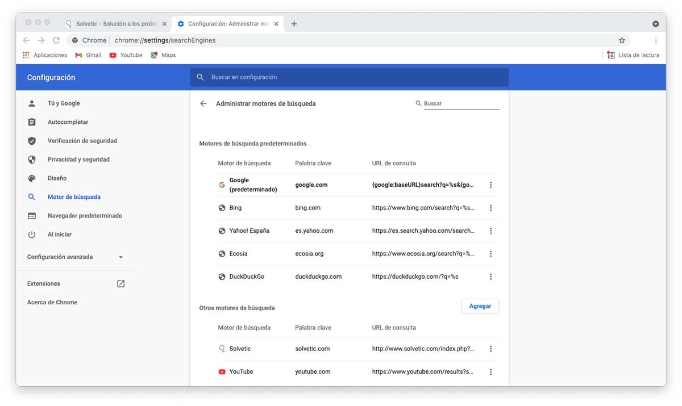This screenshot has width=682, height=406.
Task: Open the Lista de lectura reading list
Action: point(633,55)
